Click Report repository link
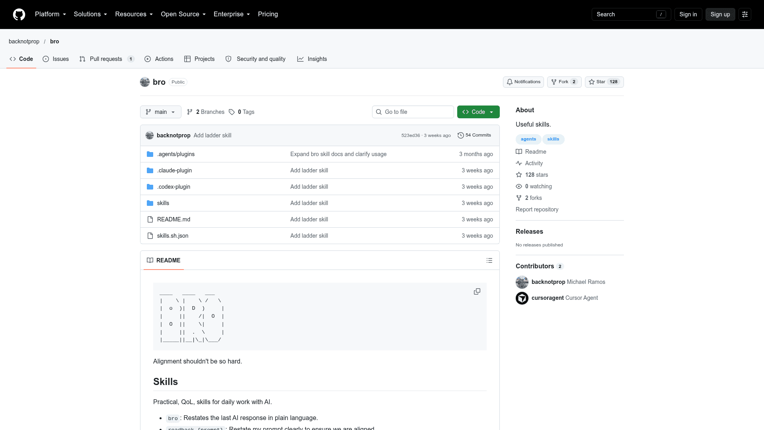 pos(537,209)
